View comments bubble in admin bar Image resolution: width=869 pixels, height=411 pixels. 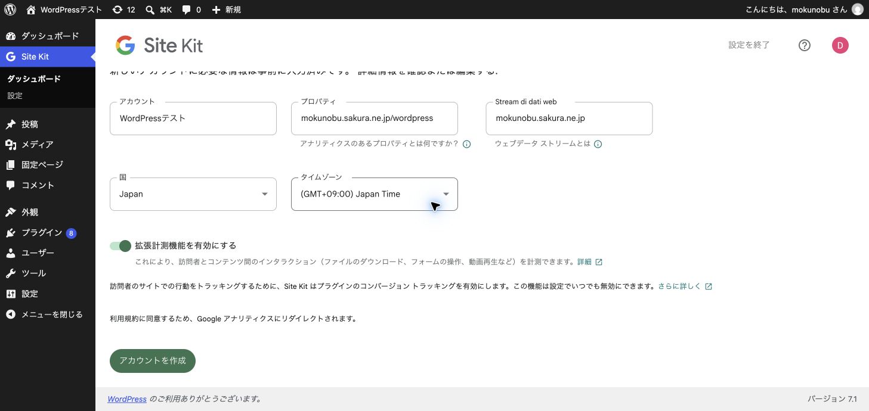tap(191, 10)
